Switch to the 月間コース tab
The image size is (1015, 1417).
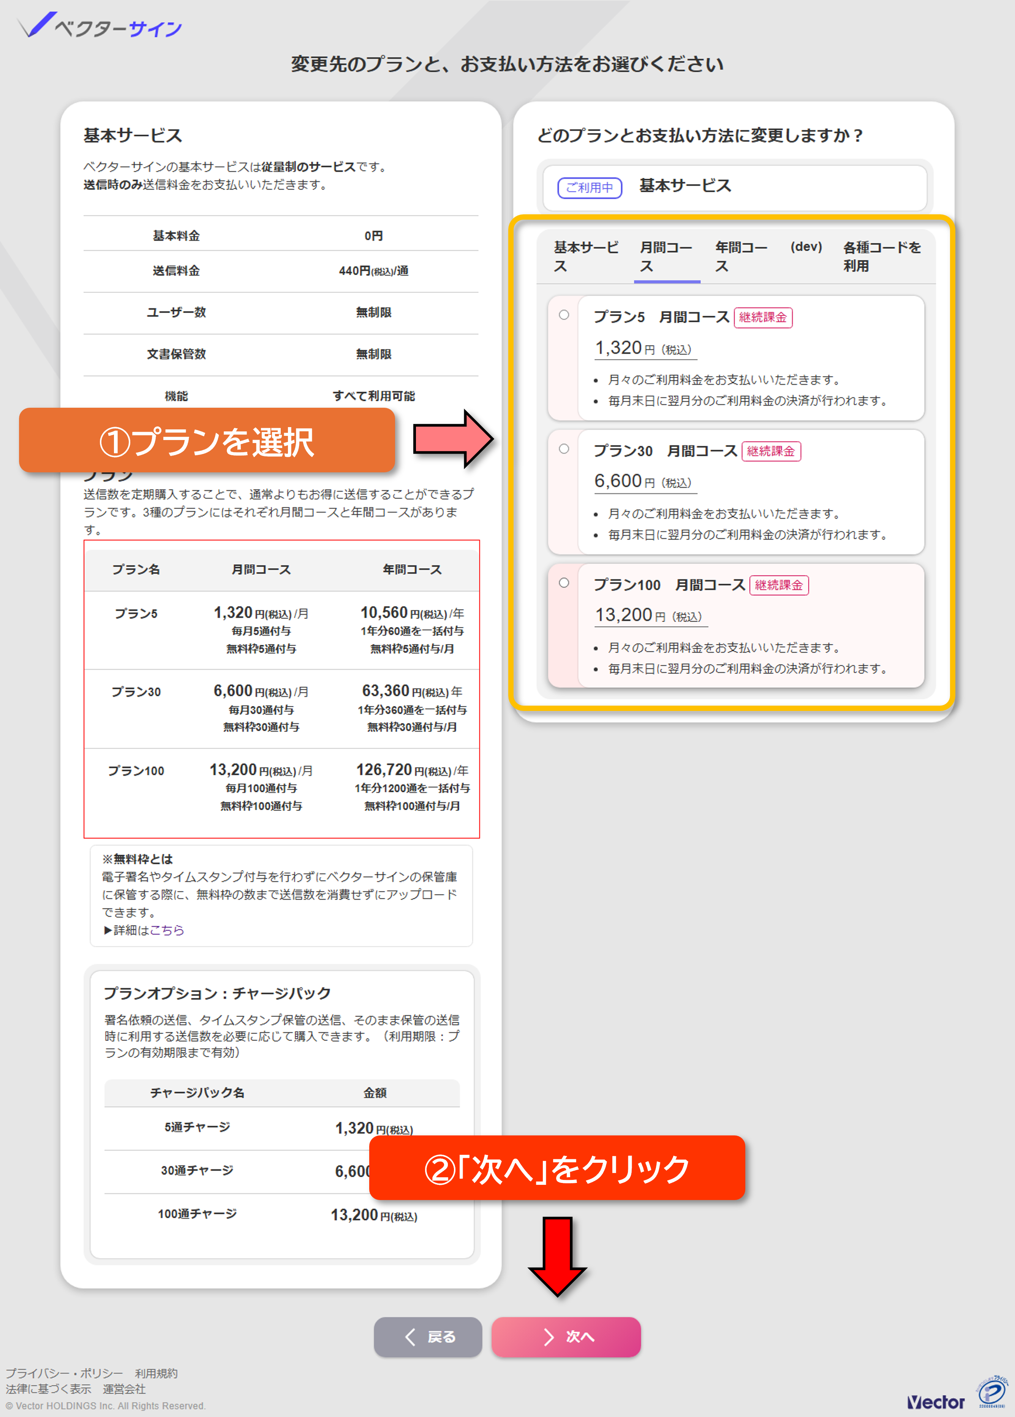(x=666, y=257)
